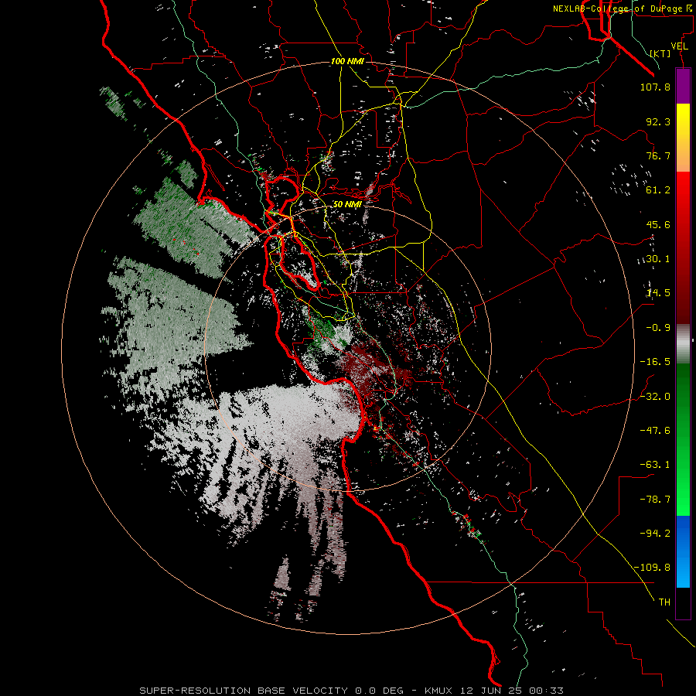Click the -16.5 velocity scale value

pos(655,362)
